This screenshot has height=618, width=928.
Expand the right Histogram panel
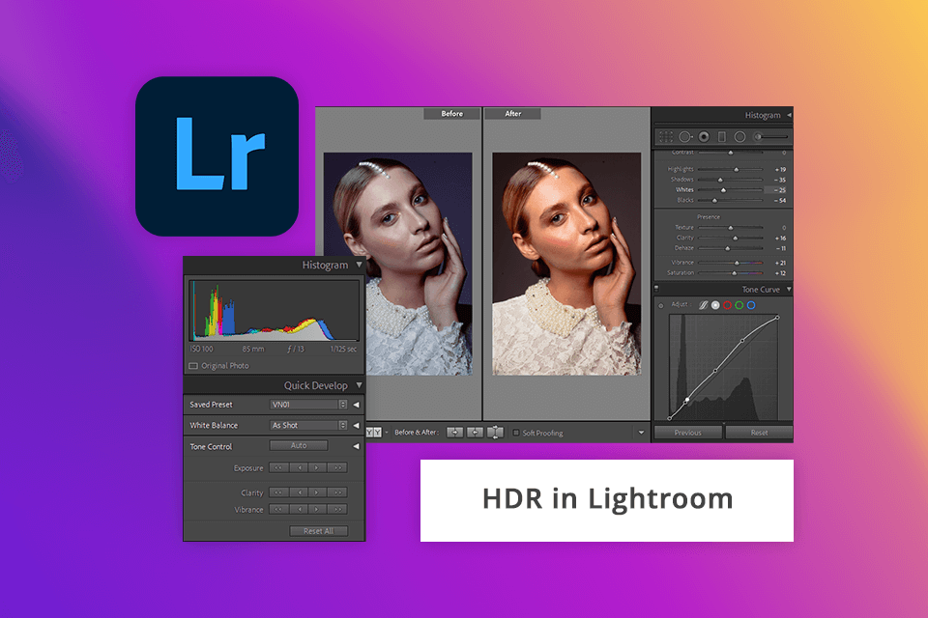tap(789, 115)
